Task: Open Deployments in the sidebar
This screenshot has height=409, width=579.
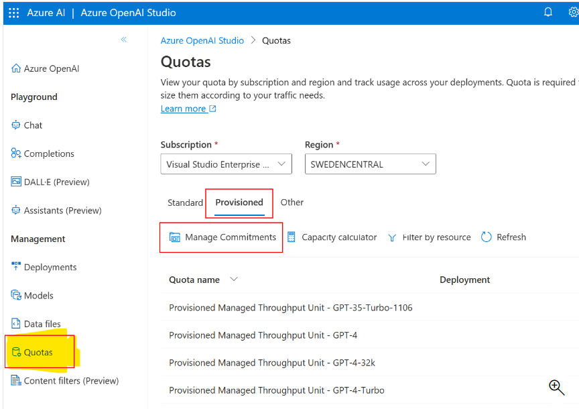Action: pos(50,267)
